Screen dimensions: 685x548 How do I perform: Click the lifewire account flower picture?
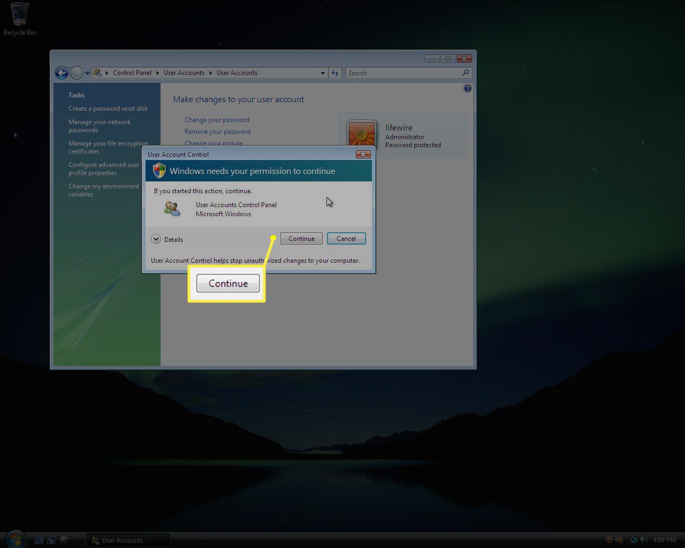tap(362, 133)
